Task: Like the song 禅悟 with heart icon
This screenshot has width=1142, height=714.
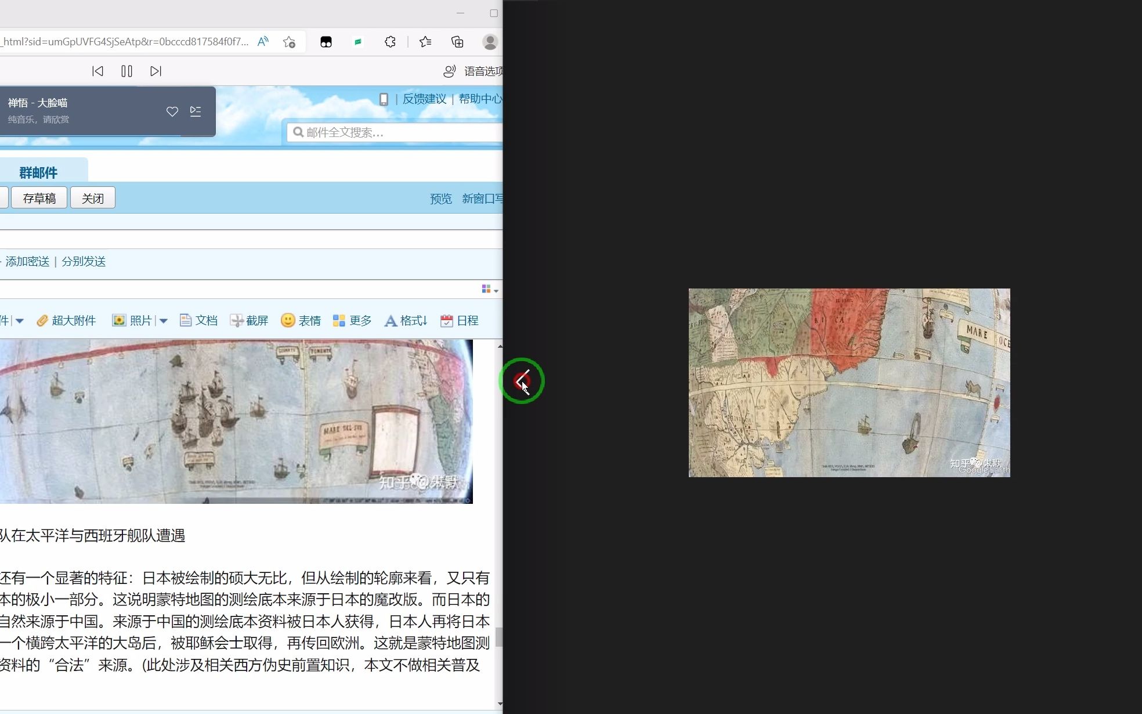Action: click(172, 111)
